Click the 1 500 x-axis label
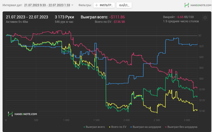Screen dimensions: 212x132 96,120
